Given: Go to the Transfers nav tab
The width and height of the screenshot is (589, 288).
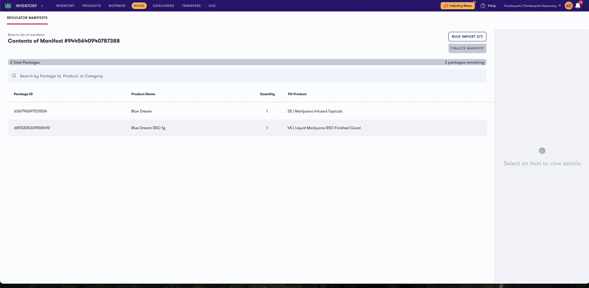Looking at the screenshot, I should tap(191, 6).
